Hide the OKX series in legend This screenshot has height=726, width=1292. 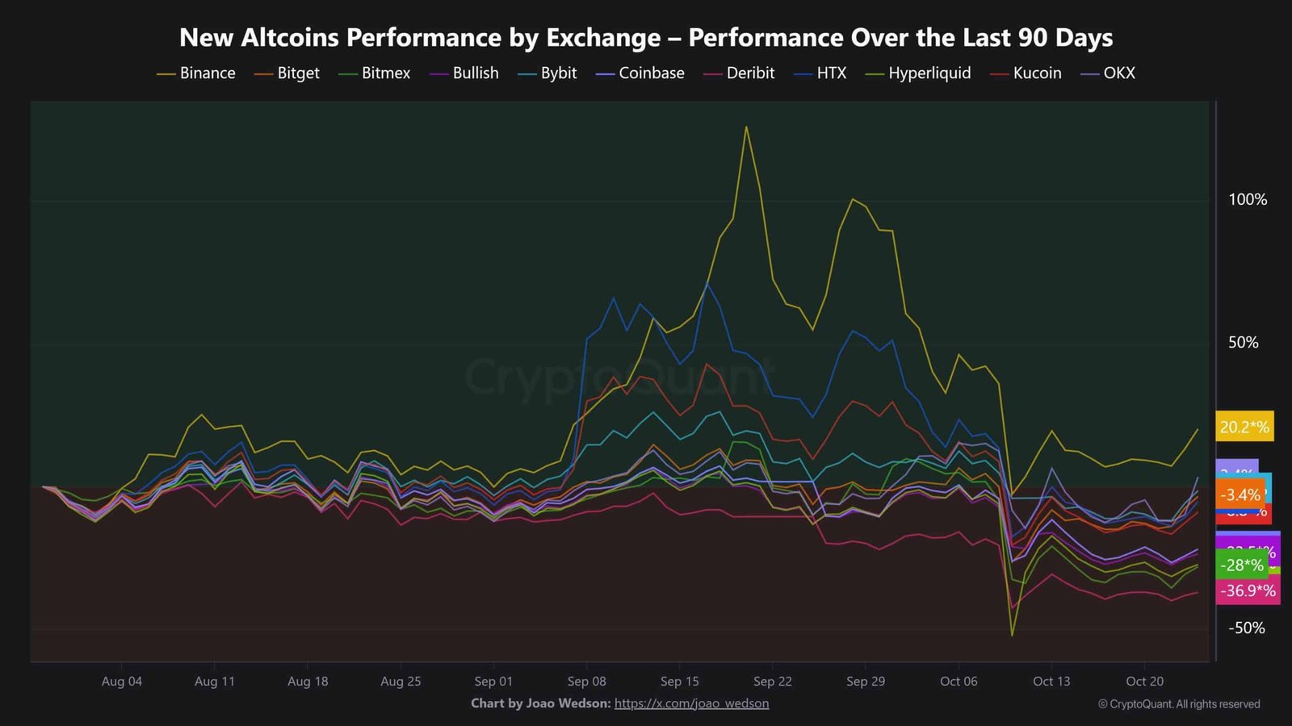1107,73
